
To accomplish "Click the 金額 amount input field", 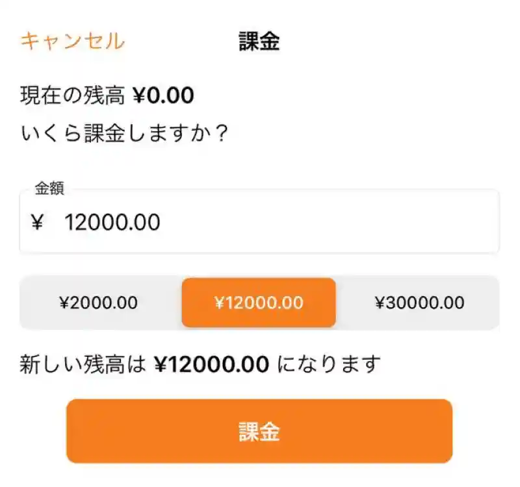I will tap(260, 223).
